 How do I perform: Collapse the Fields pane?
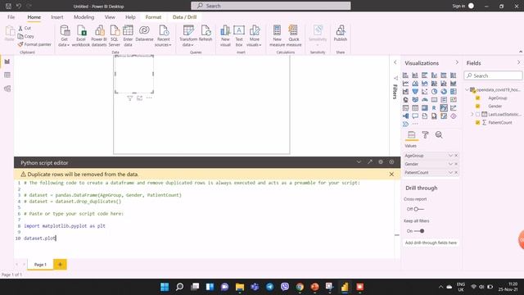518,62
